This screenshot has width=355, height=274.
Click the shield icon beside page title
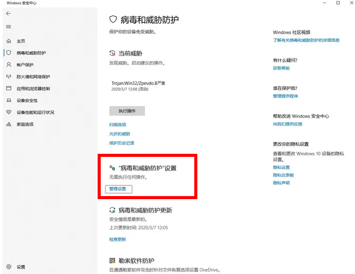[113, 19]
